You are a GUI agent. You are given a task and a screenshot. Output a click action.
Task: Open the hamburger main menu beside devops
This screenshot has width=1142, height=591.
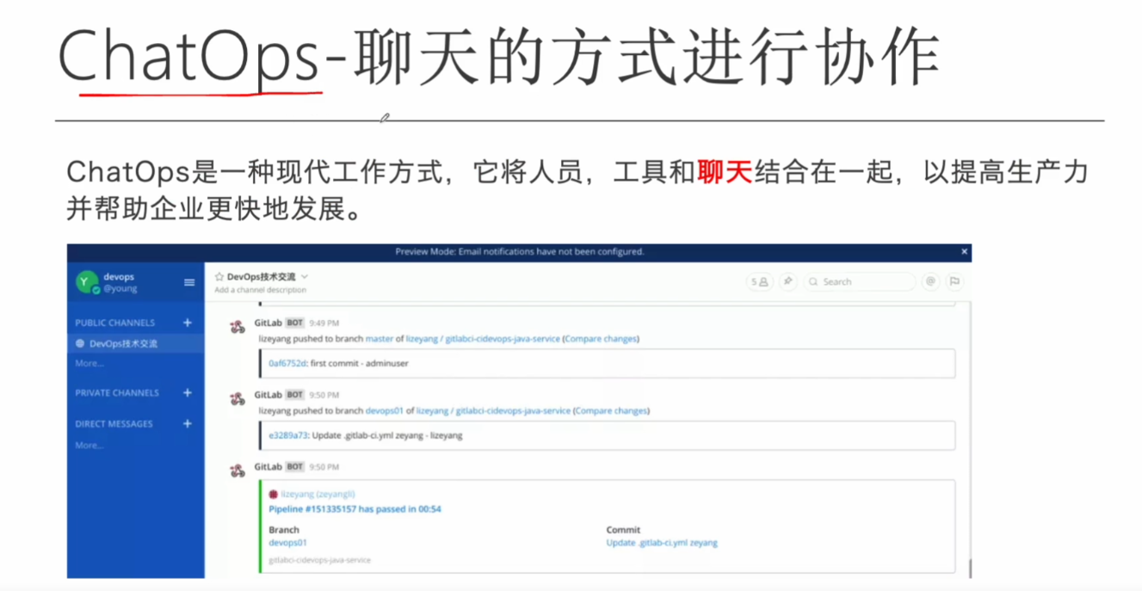coord(189,282)
